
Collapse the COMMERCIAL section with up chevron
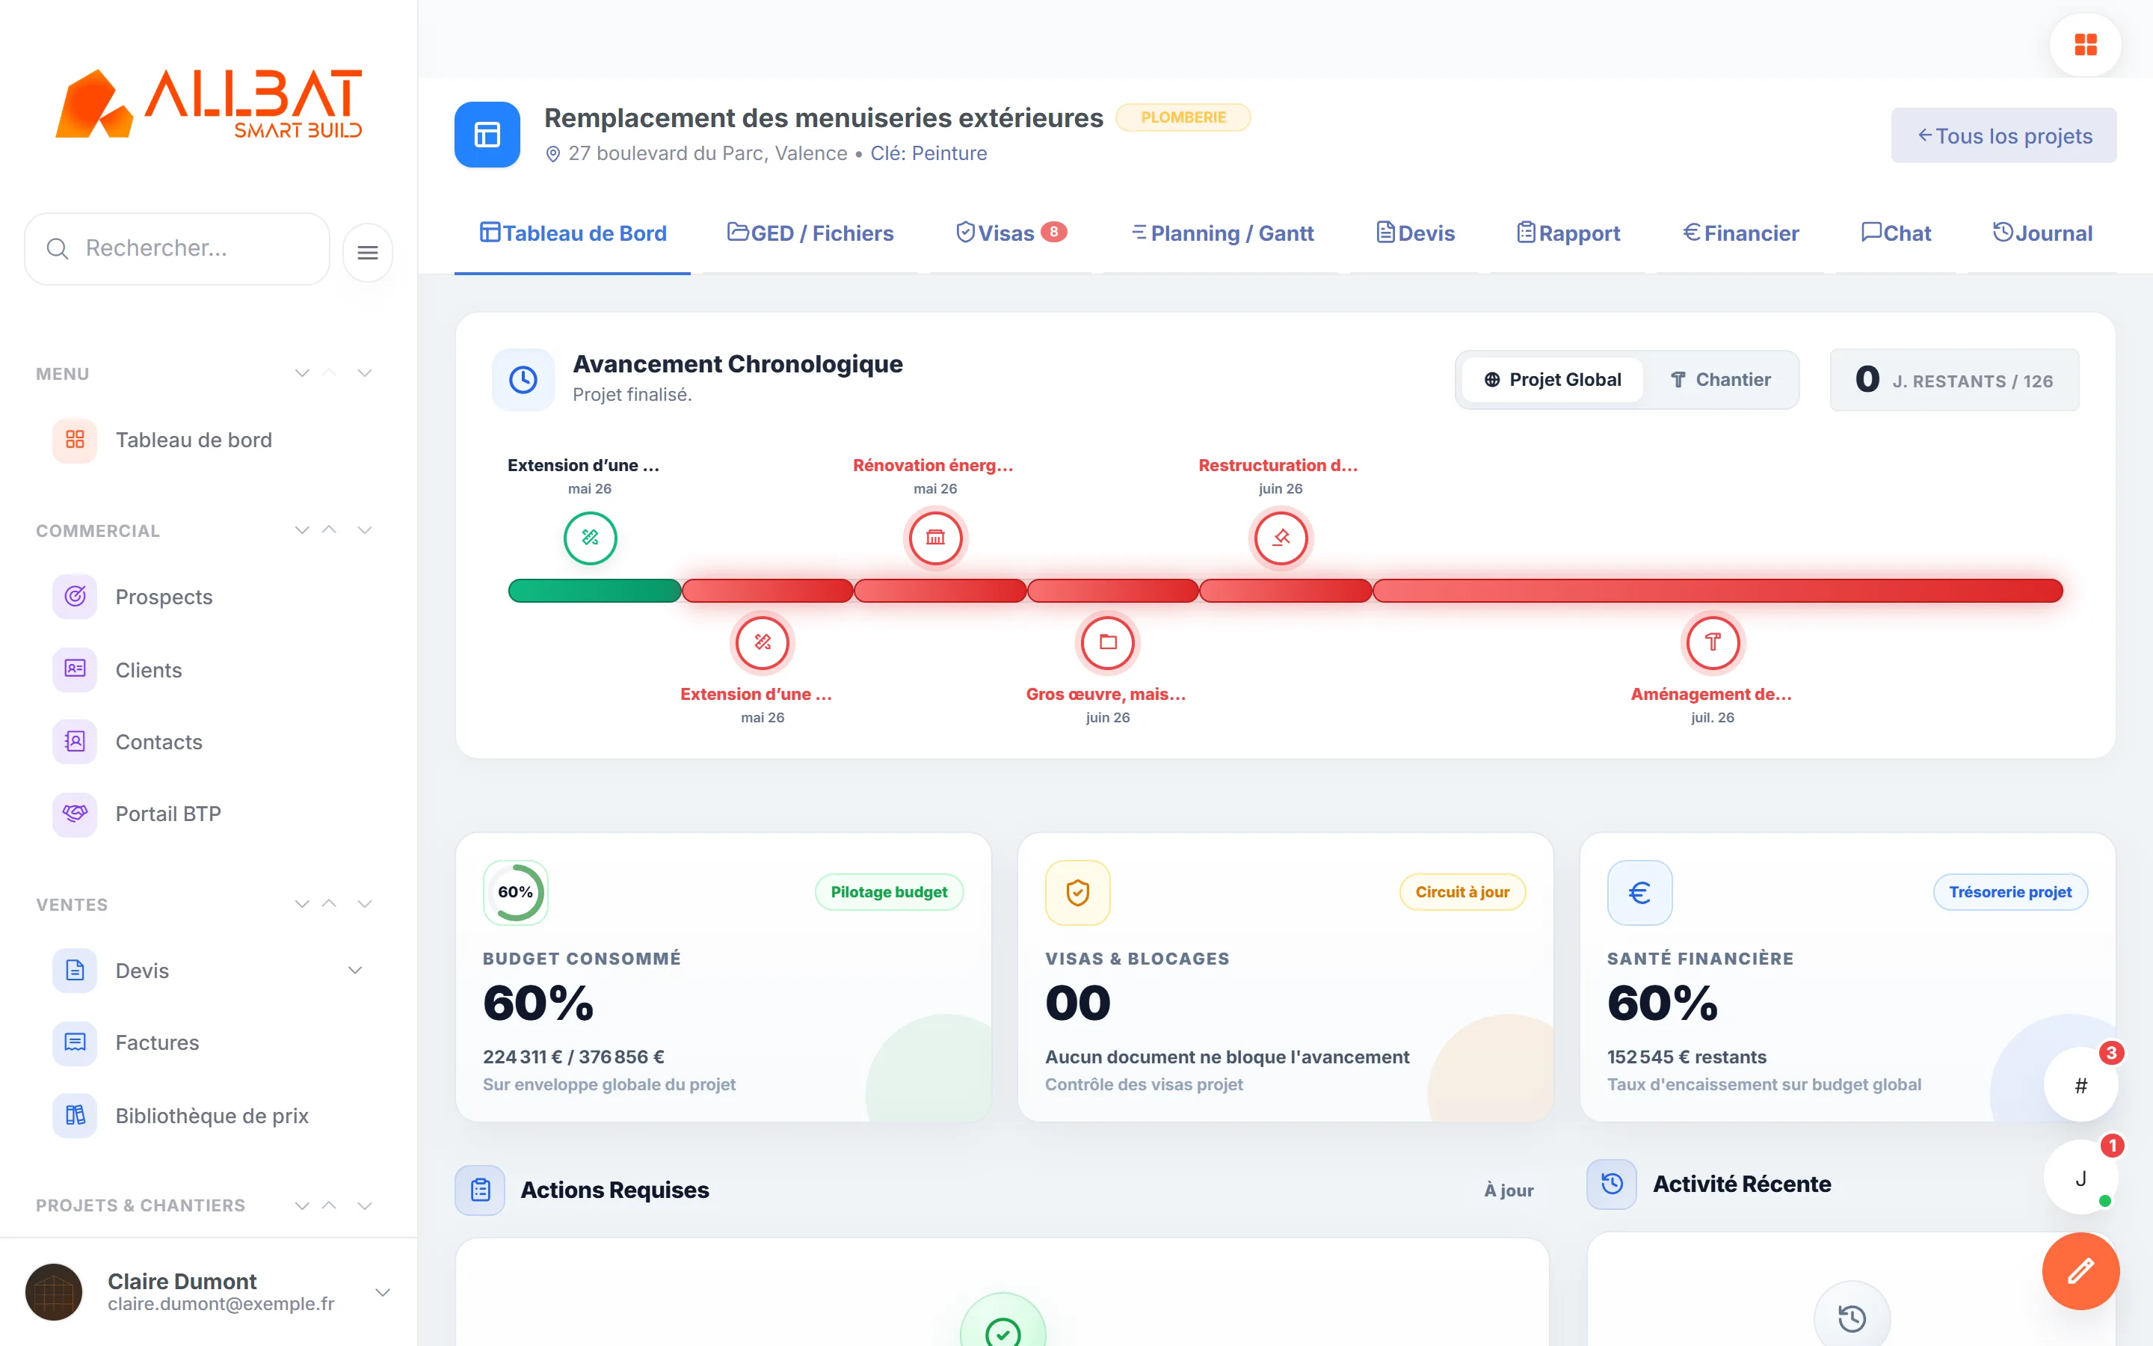[329, 529]
